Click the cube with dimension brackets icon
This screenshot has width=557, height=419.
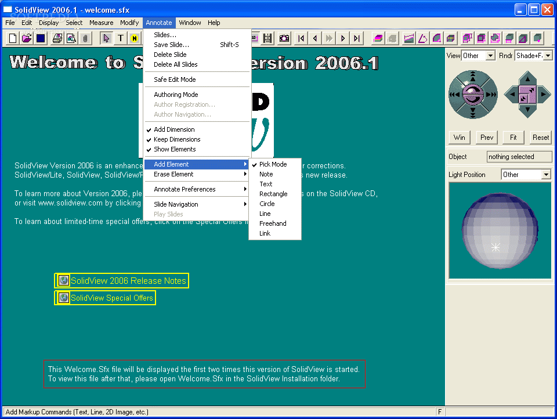click(467, 38)
